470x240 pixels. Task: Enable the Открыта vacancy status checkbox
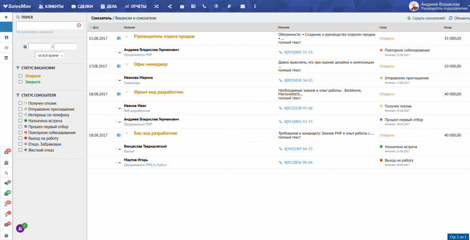(x=20, y=76)
